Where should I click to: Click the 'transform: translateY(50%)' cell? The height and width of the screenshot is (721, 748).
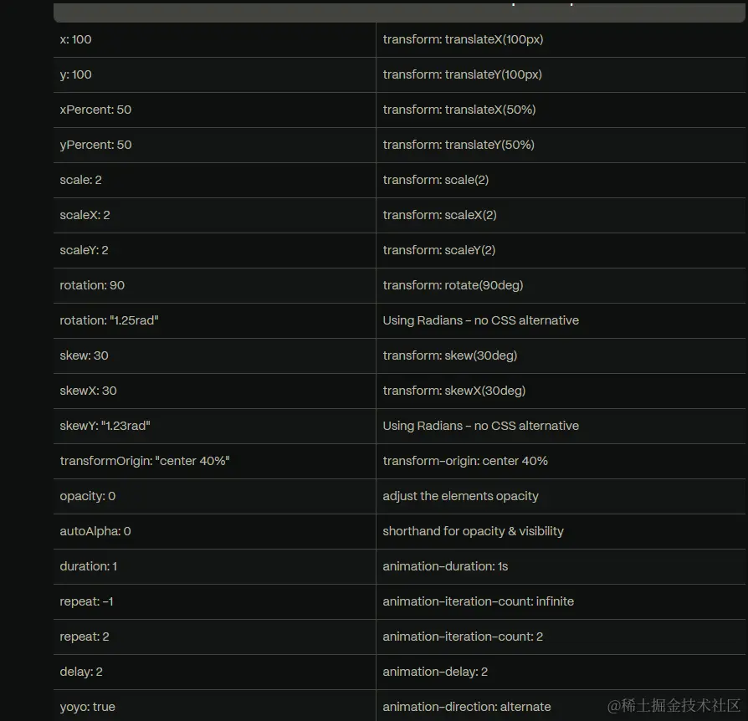(x=561, y=145)
